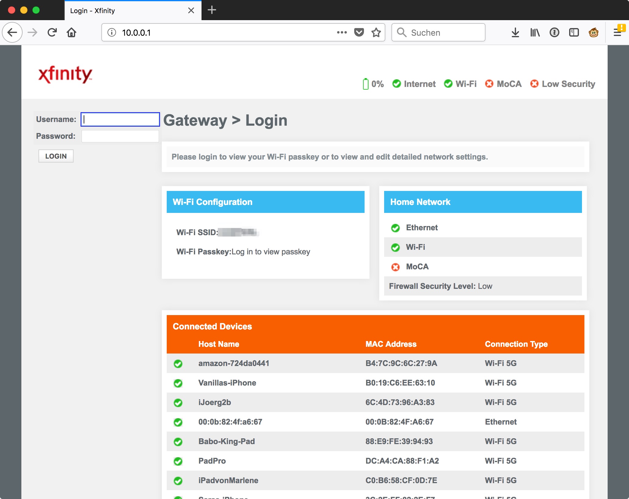This screenshot has width=629, height=499.
Task: Click status icon for iJoerg2b row
Action: pyautogui.click(x=178, y=403)
